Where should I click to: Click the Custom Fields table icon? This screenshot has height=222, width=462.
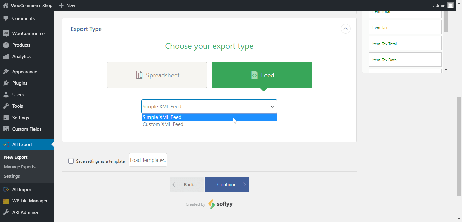6,129
